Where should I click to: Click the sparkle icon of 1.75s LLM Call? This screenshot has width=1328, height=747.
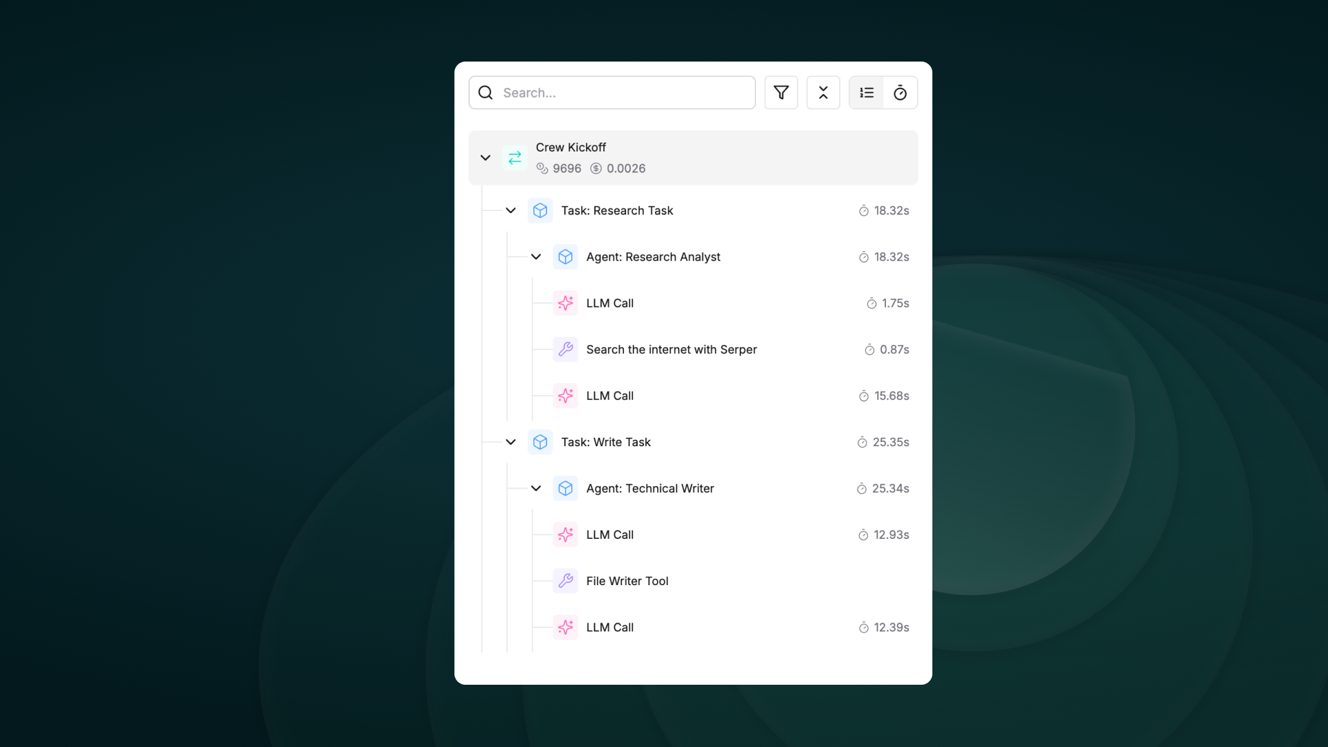565,303
